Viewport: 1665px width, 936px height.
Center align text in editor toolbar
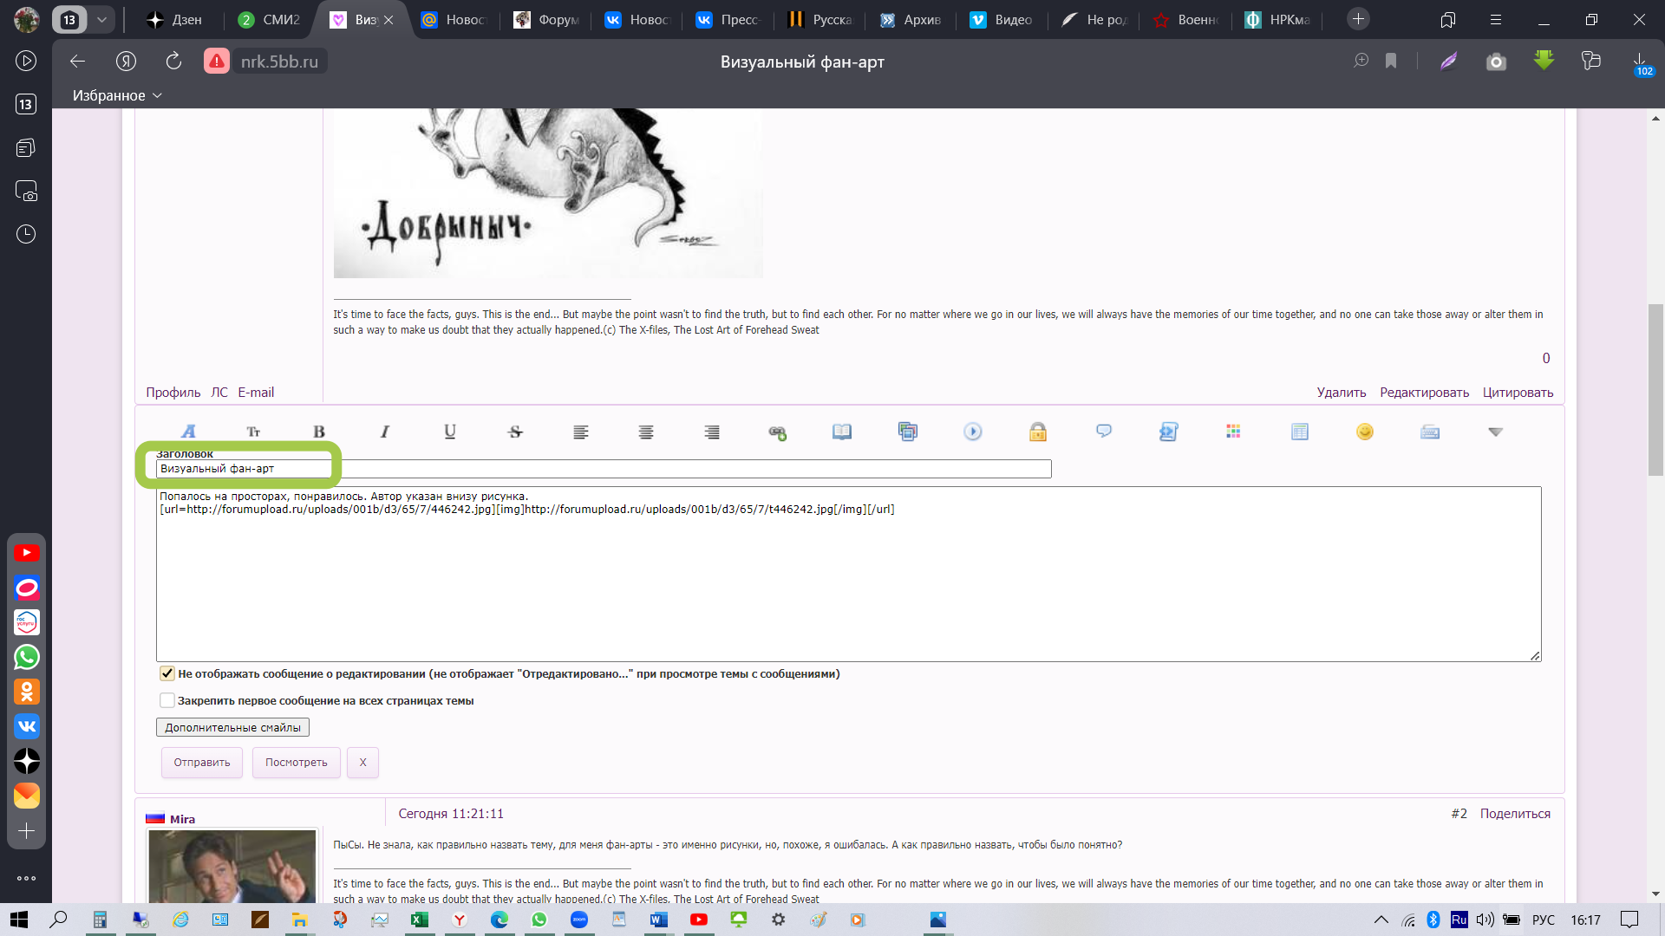point(646,432)
